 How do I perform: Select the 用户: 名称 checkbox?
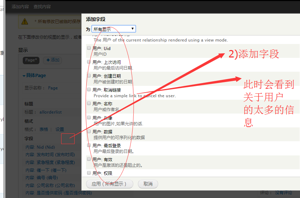click(x=89, y=104)
